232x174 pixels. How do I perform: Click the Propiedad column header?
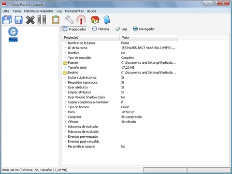[x=91, y=37]
